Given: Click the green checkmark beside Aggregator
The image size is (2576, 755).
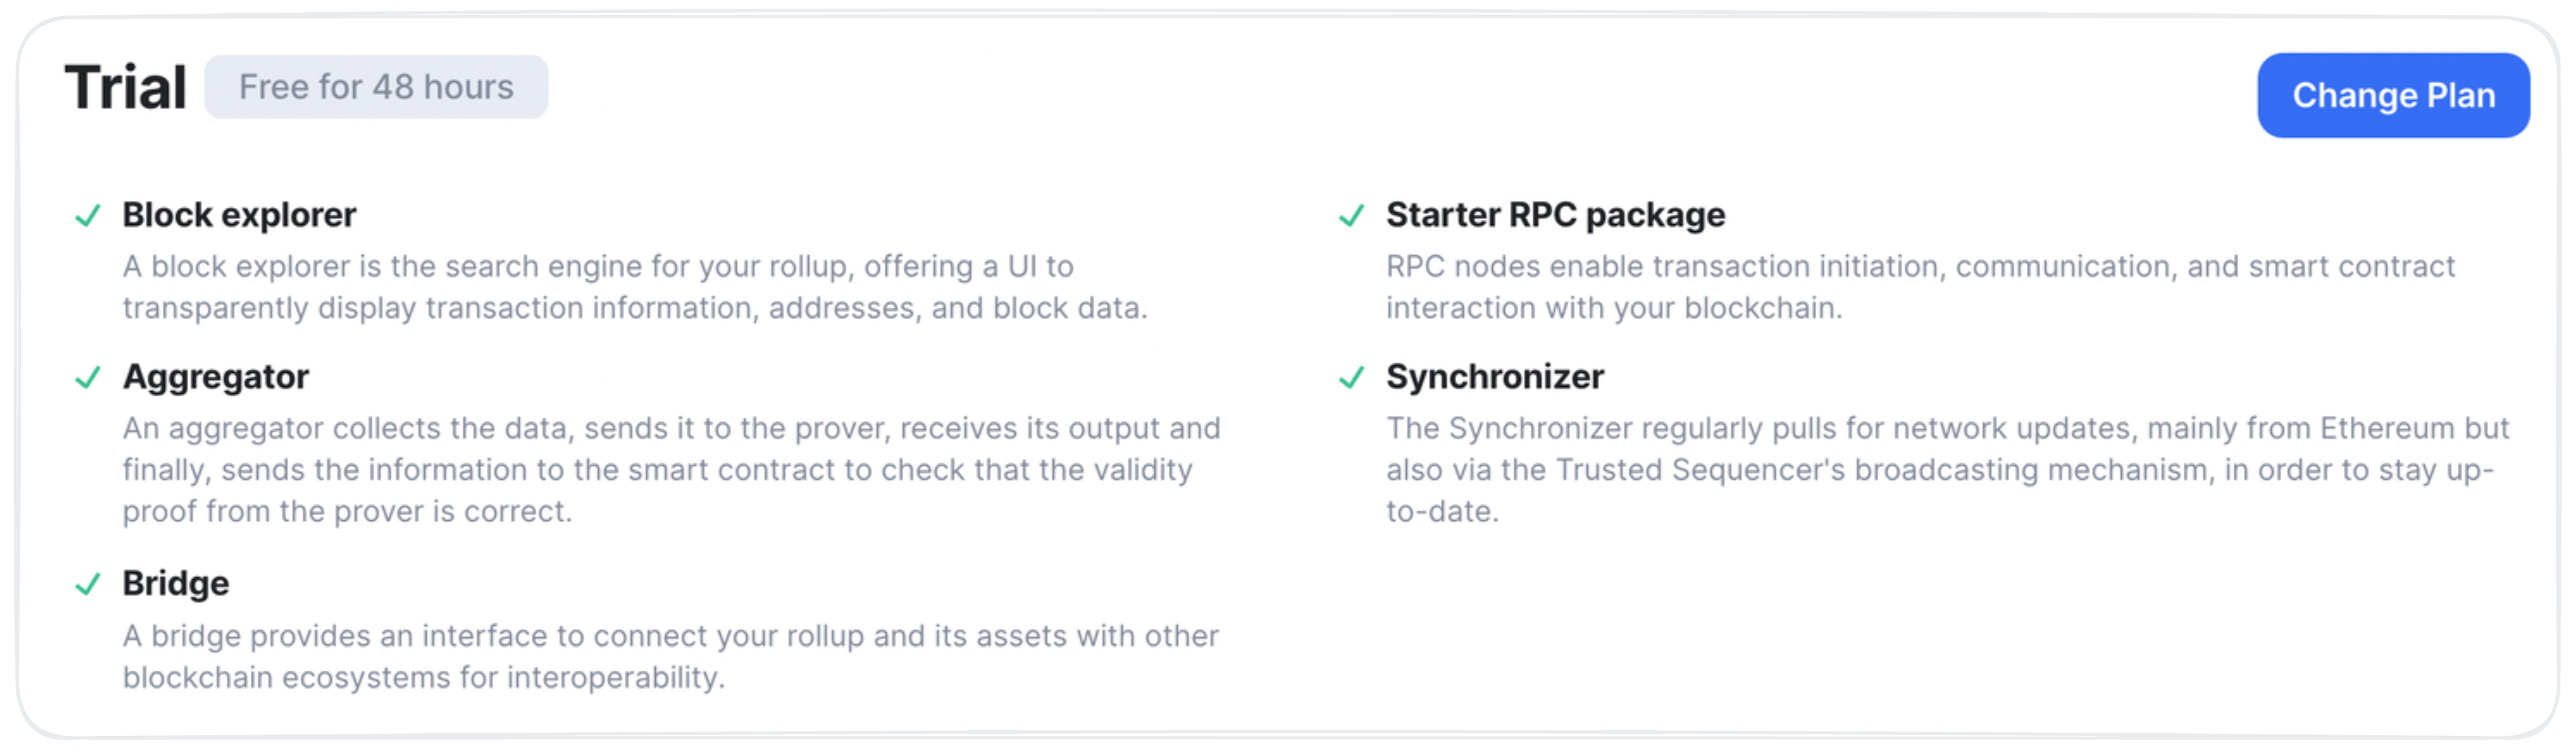Looking at the screenshot, I should 88,376.
